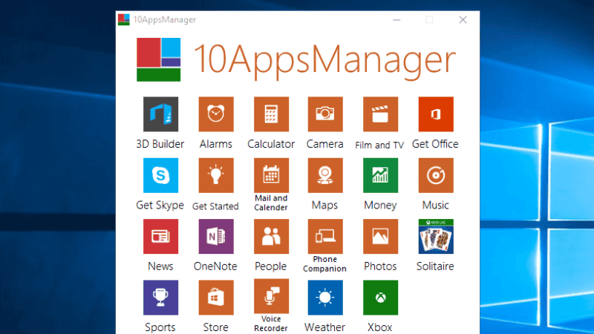Click the 'Get Skype' label
The width and height of the screenshot is (594, 334).
point(160,206)
